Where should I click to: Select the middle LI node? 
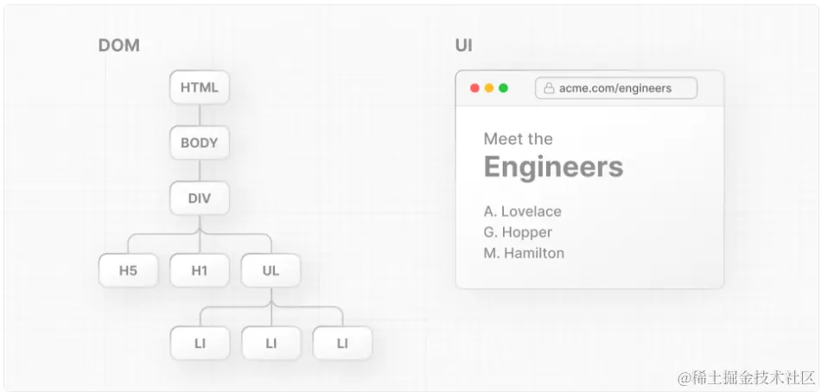point(270,344)
